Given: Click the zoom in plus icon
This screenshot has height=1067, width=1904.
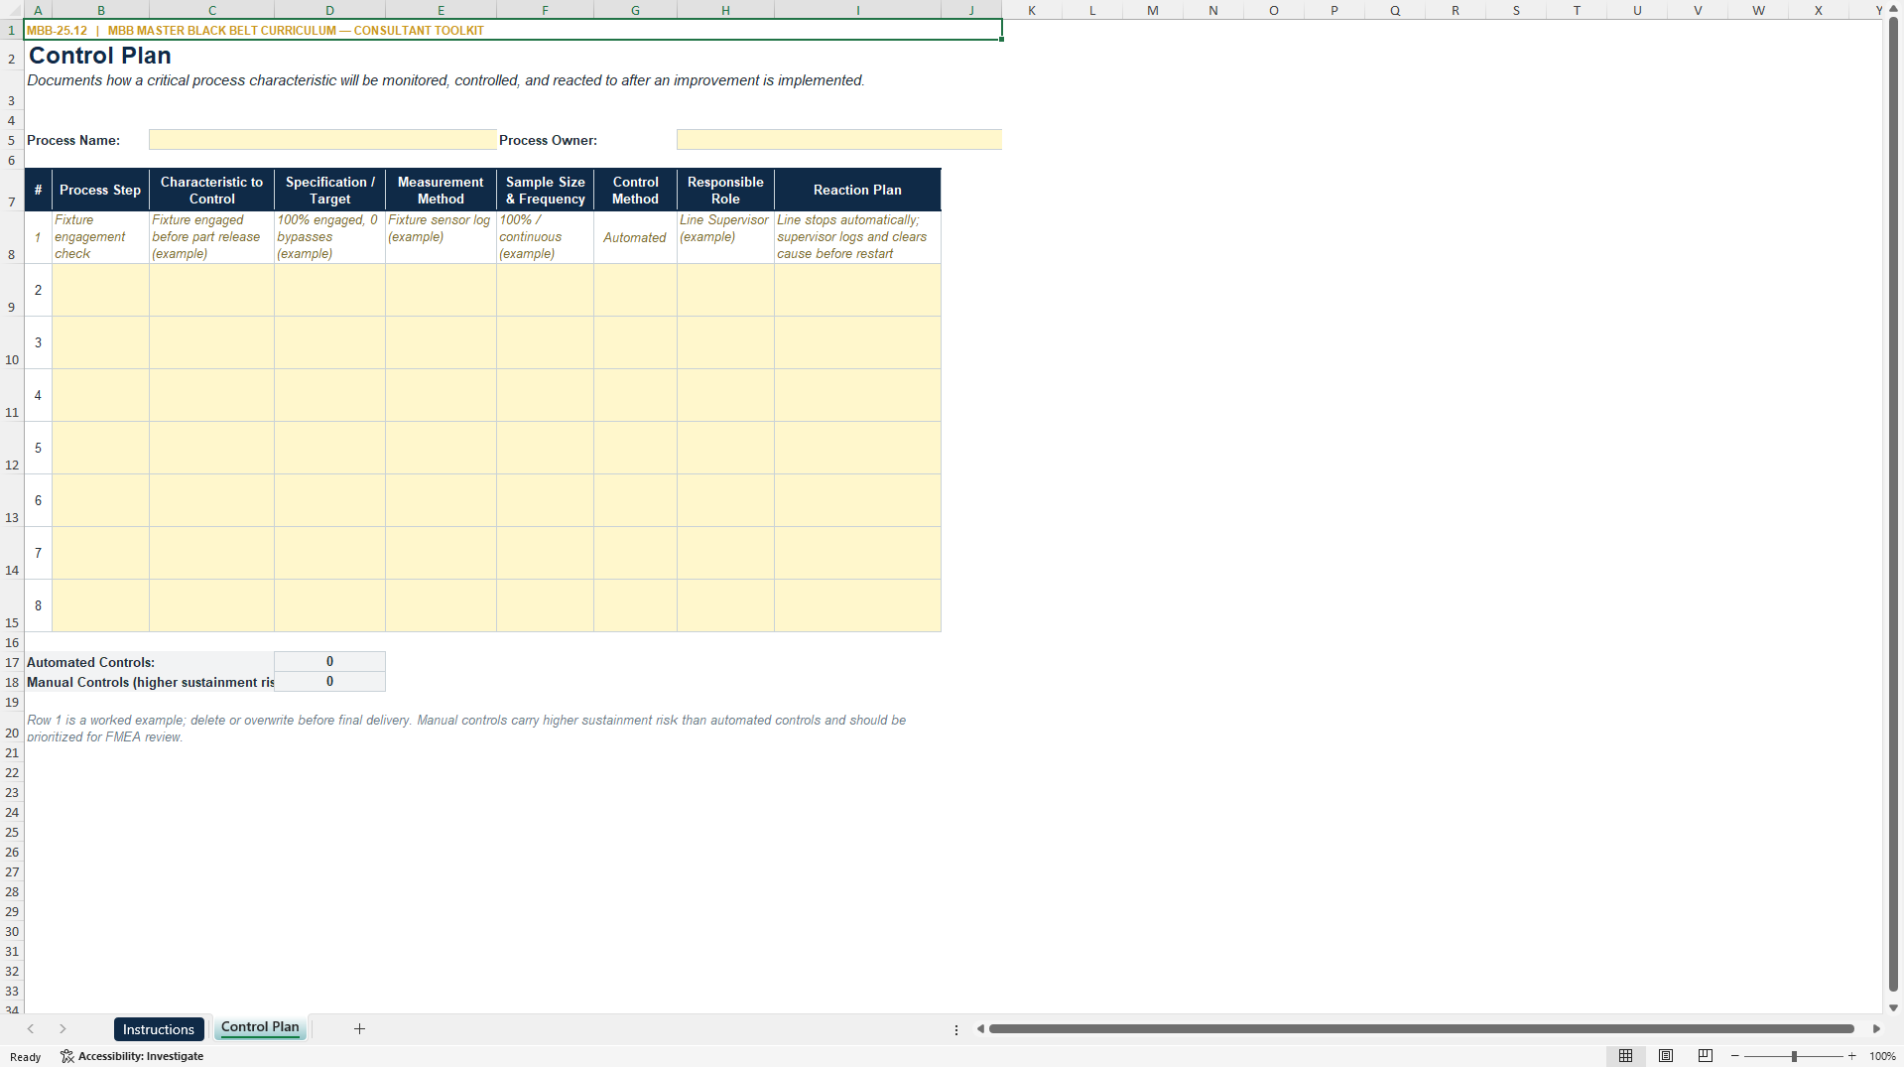Looking at the screenshot, I should tap(1852, 1056).
